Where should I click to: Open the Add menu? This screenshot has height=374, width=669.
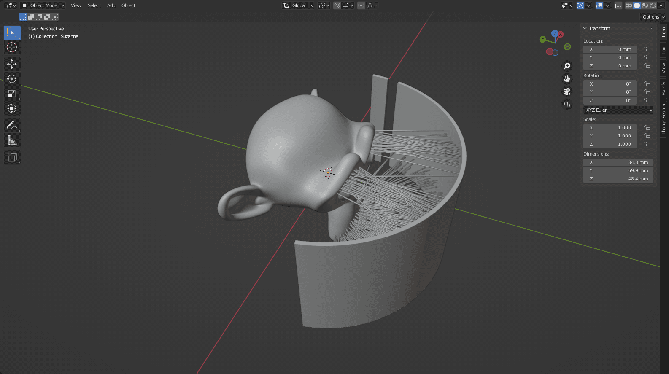[111, 5]
